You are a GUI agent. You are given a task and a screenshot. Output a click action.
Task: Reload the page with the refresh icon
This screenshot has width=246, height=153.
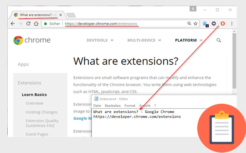(28, 23)
